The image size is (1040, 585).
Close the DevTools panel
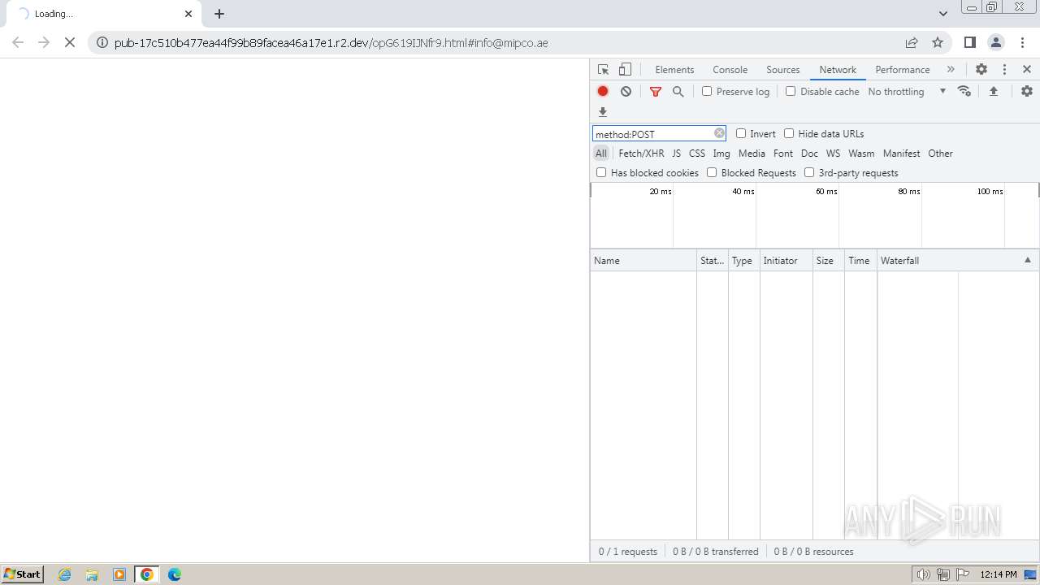pos(1027,70)
